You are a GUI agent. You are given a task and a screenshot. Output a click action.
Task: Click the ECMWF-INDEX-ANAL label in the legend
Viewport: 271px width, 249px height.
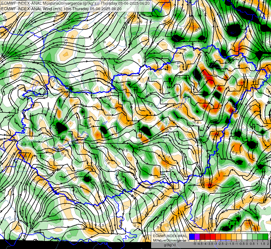170,236
